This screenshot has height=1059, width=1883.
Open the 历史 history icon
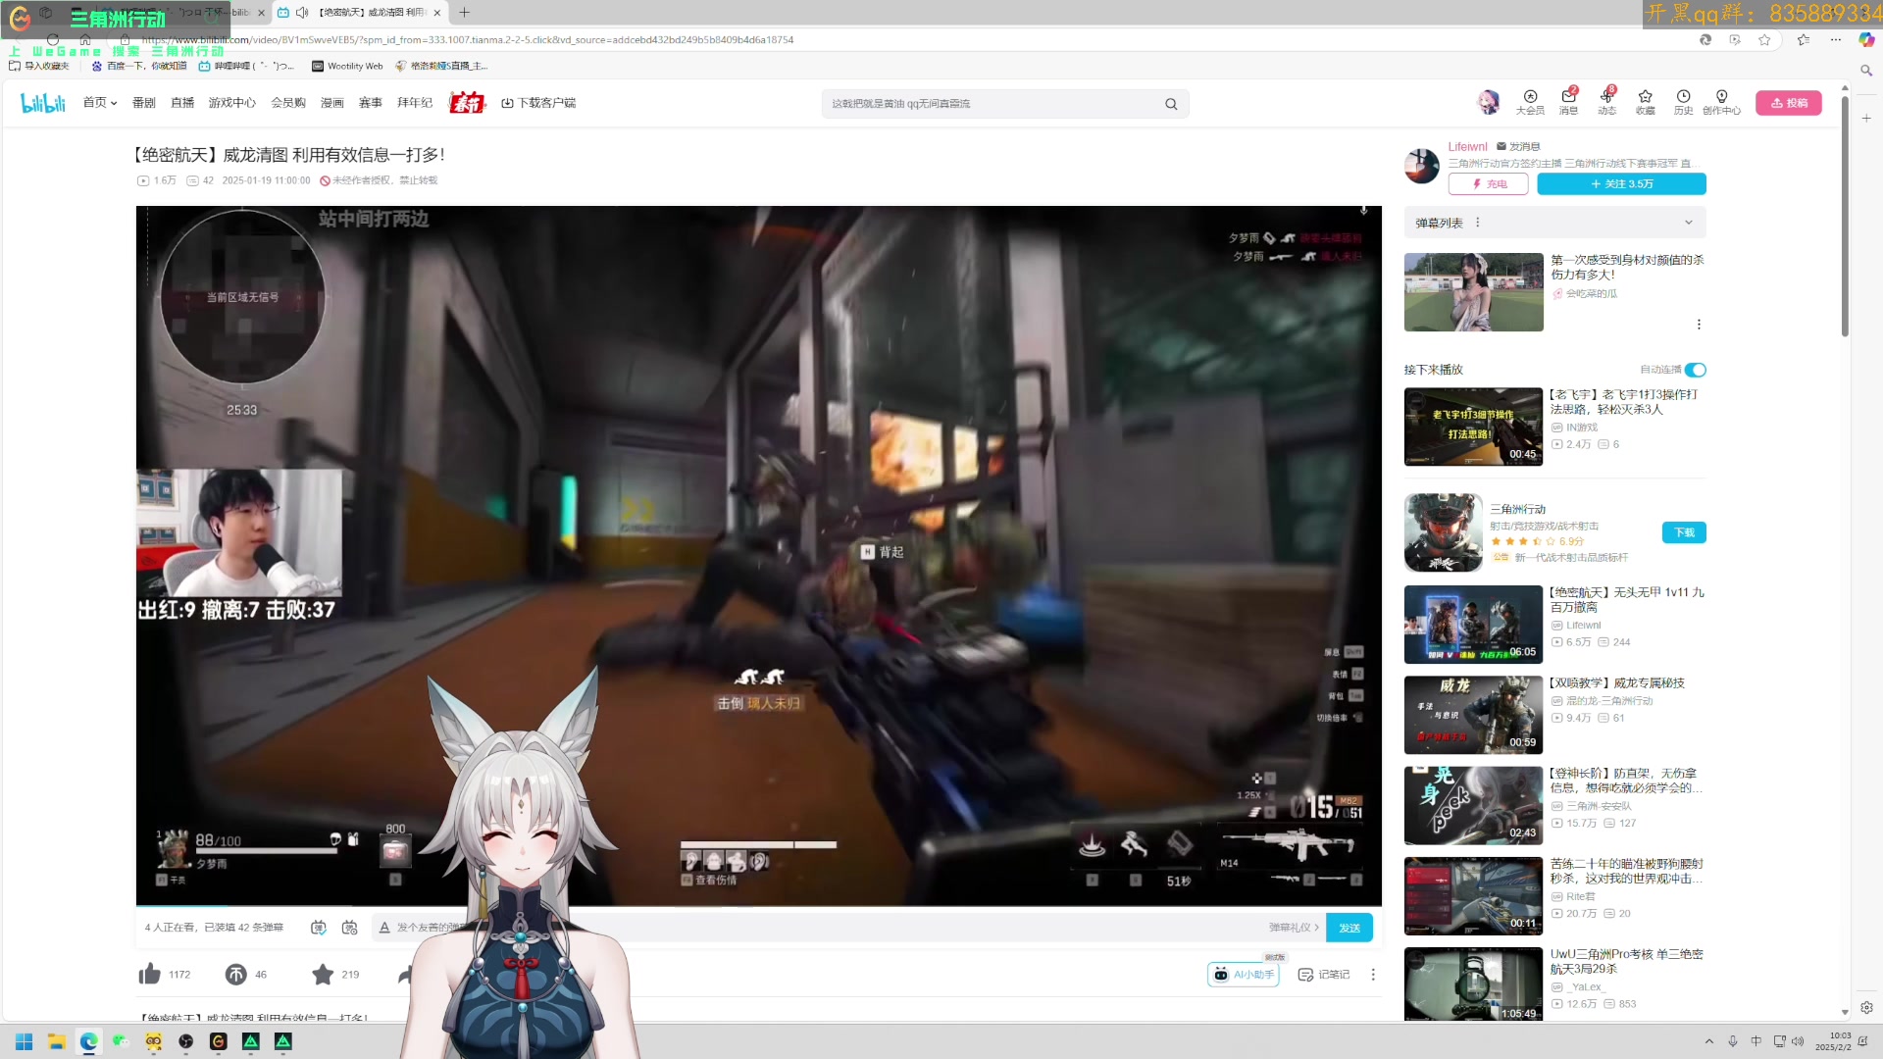tap(1683, 102)
